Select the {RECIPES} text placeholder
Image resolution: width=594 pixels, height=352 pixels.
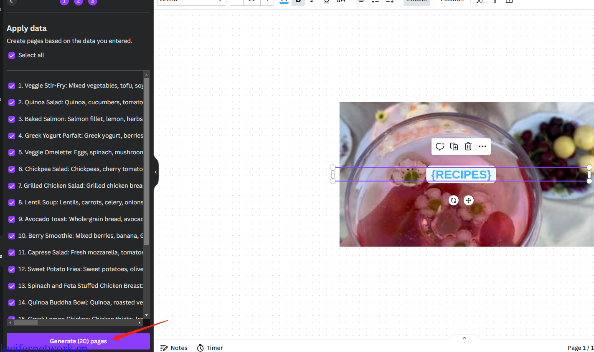461,174
